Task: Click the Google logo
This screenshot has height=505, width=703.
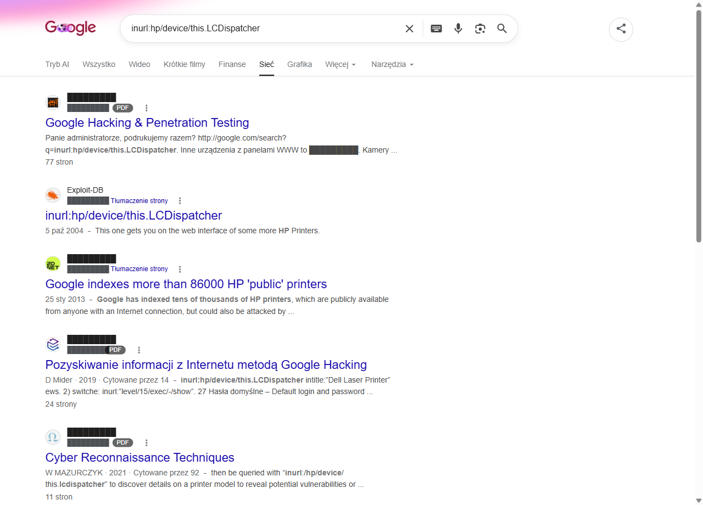Action: click(70, 28)
